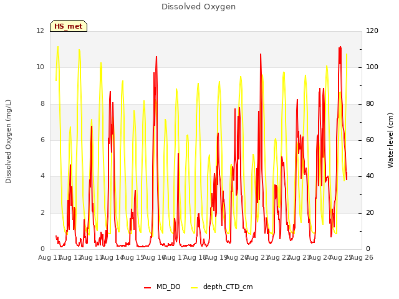Click the Aug 22 x-axis tick label
Screen dimensions: 399x299
278,257
